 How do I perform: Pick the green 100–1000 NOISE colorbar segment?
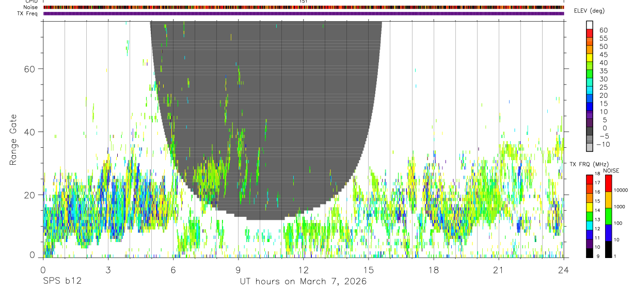608,216
